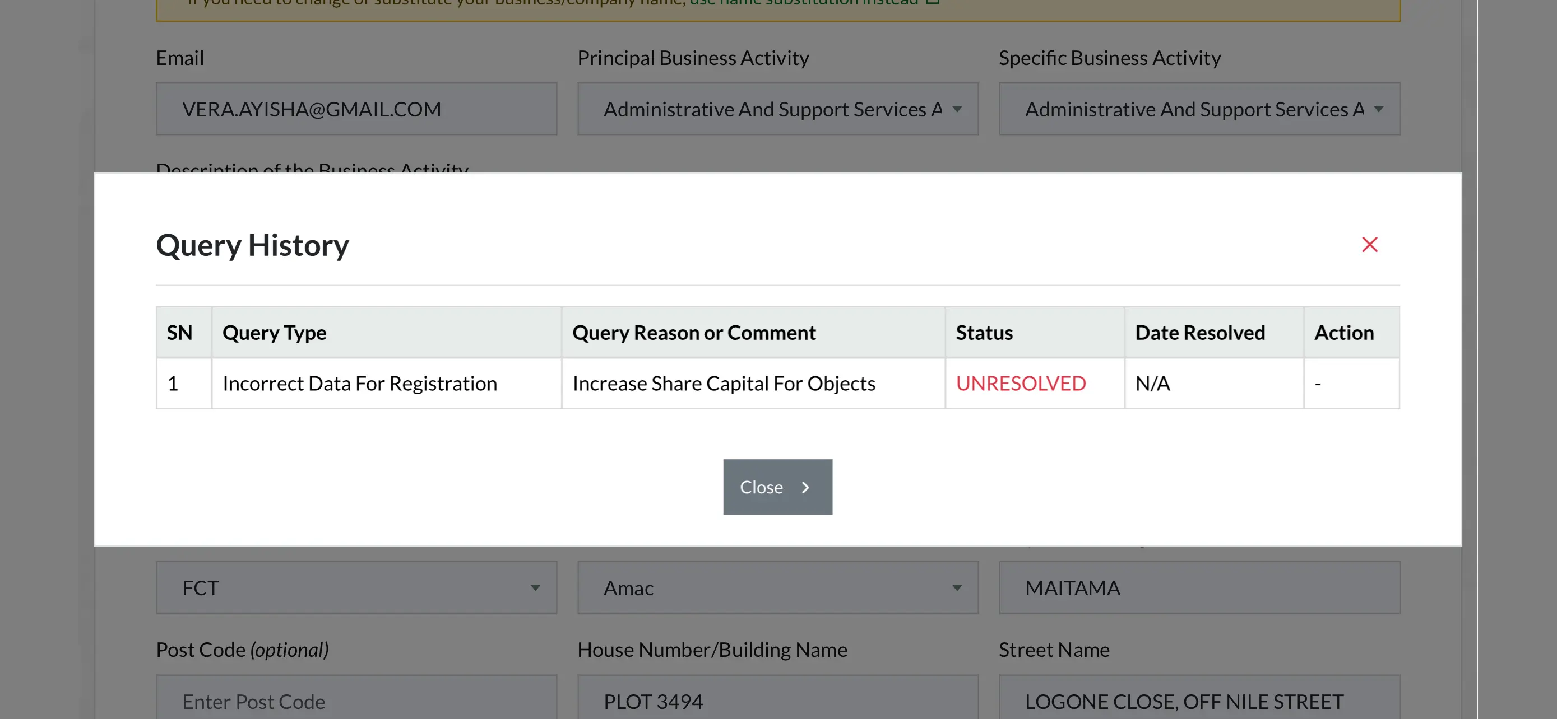1557x719 pixels.
Task: Click the Email field with VERA.AYISHA@GMAIL.COM
Action: (356, 109)
